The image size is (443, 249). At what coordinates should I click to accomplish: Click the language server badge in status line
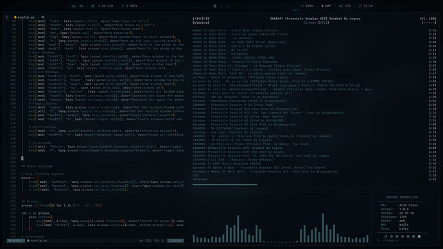click(175, 241)
